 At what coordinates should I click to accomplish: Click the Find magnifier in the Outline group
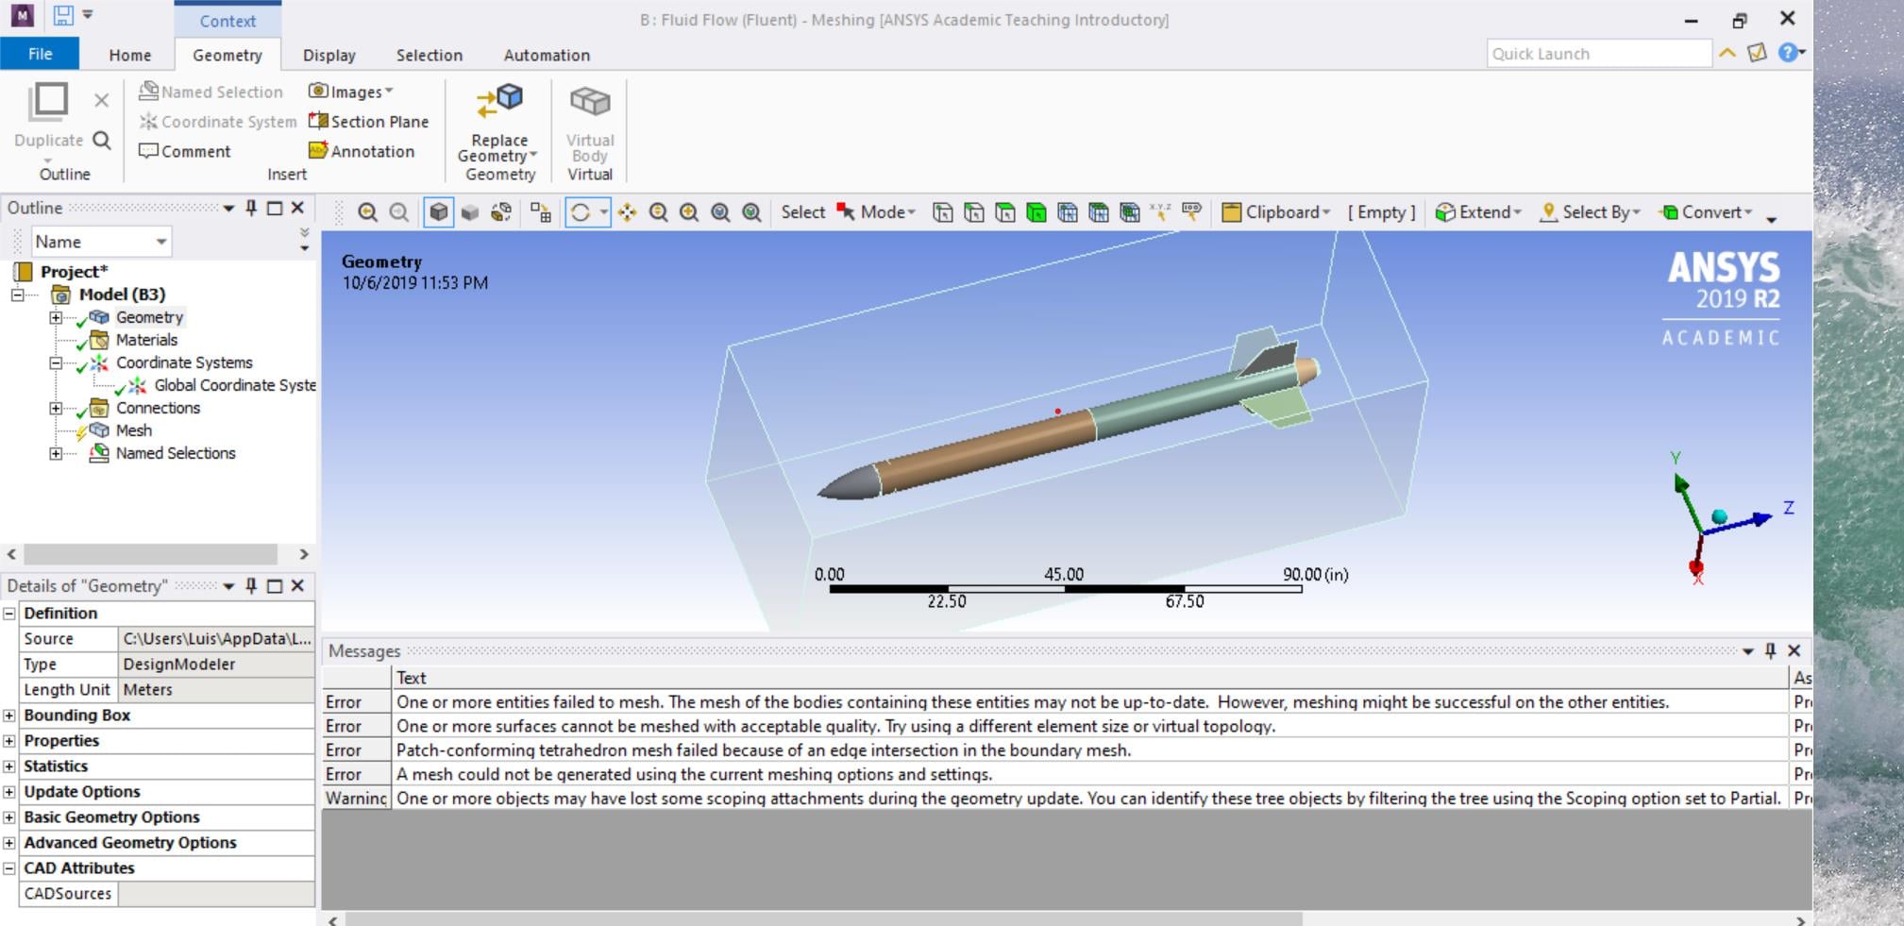click(x=102, y=141)
